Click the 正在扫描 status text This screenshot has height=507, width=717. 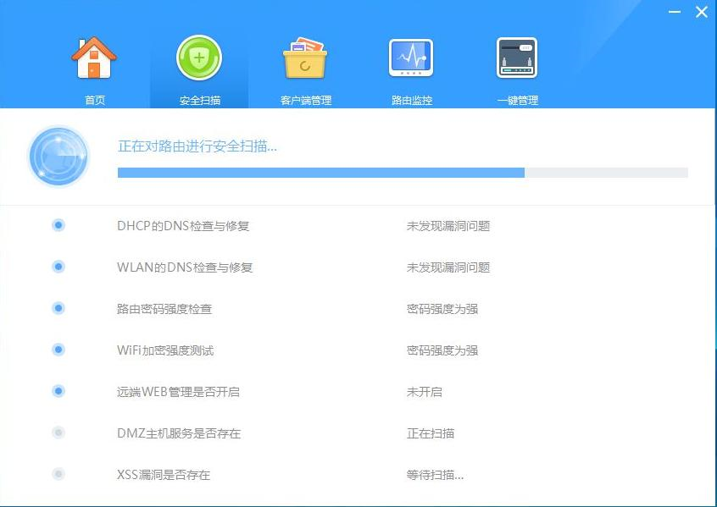pyautogui.click(x=431, y=433)
